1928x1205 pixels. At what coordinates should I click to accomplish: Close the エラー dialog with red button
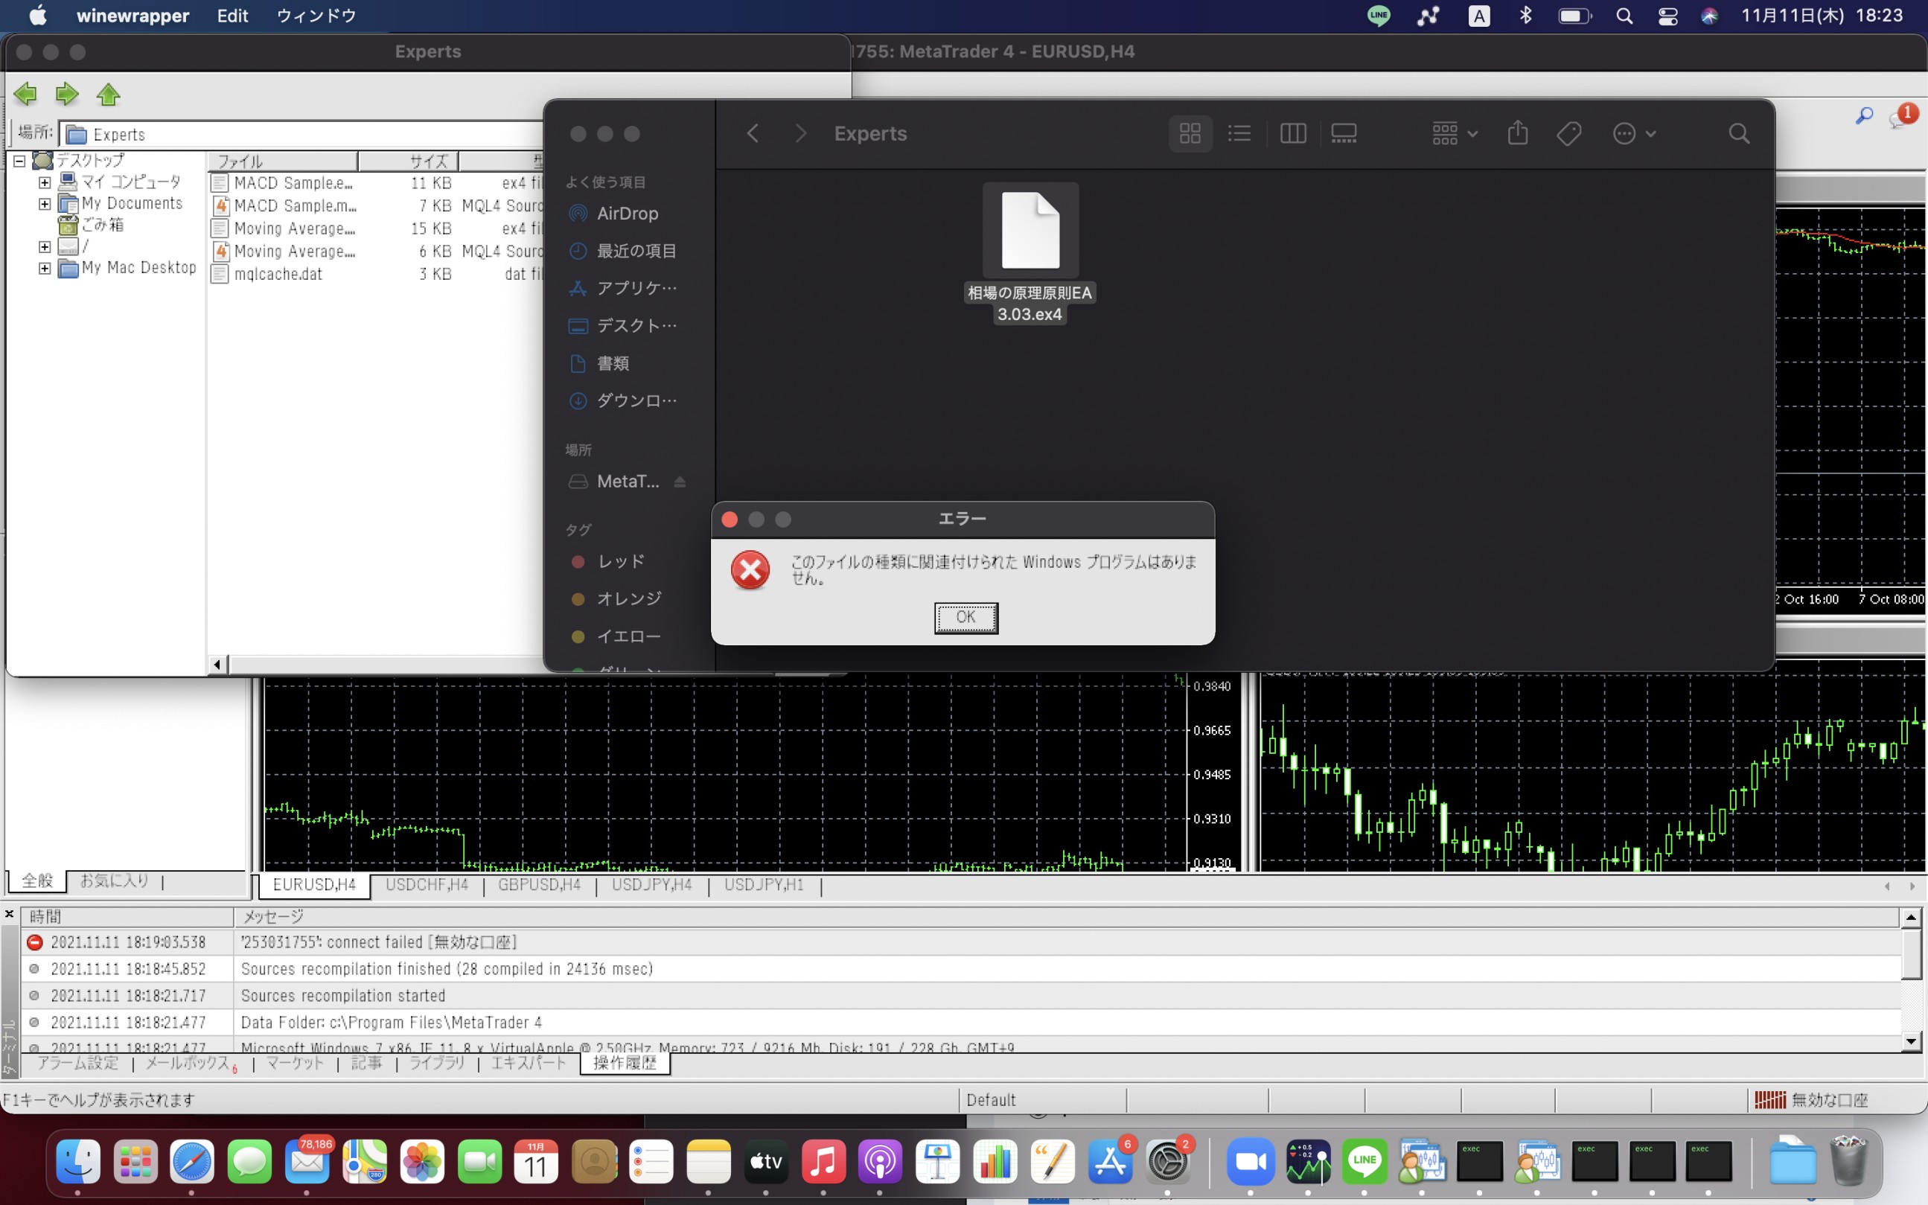pyautogui.click(x=730, y=520)
